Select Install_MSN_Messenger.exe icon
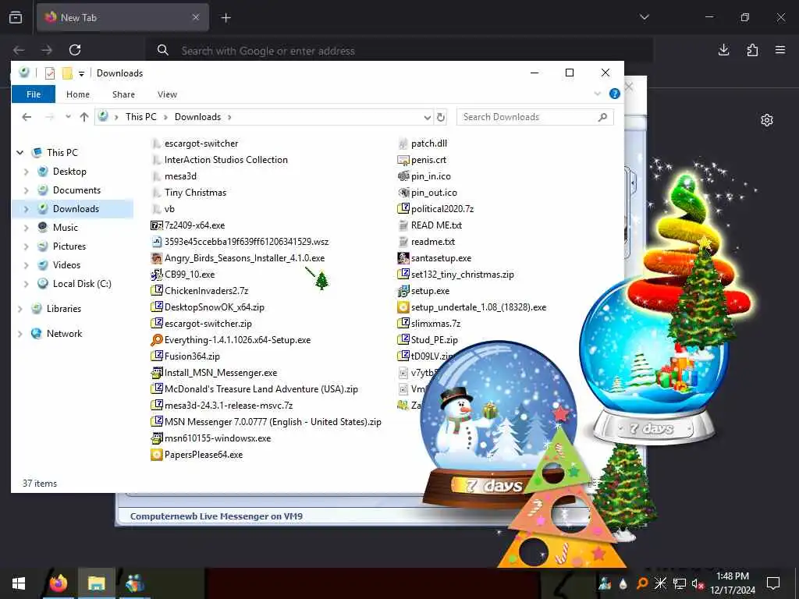799x599 pixels. pyautogui.click(x=156, y=373)
